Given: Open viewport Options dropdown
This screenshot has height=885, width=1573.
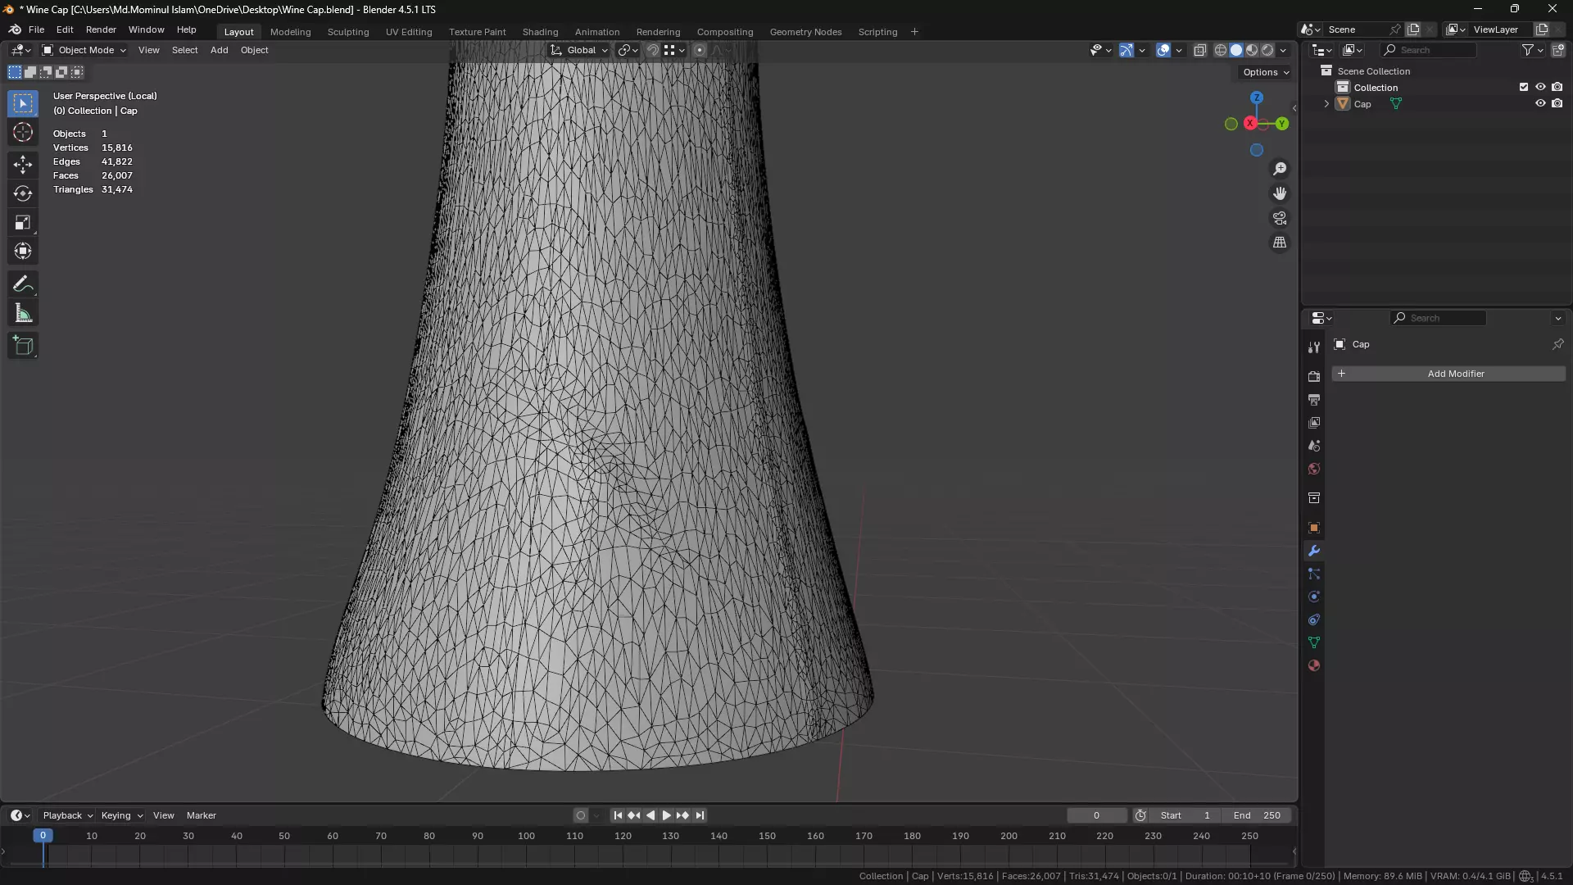Looking at the screenshot, I should tap(1266, 72).
